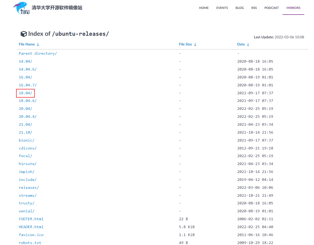Open the xenial/ directory
This screenshot has height=245, width=314.
pyautogui.click(x=27, y=211)
